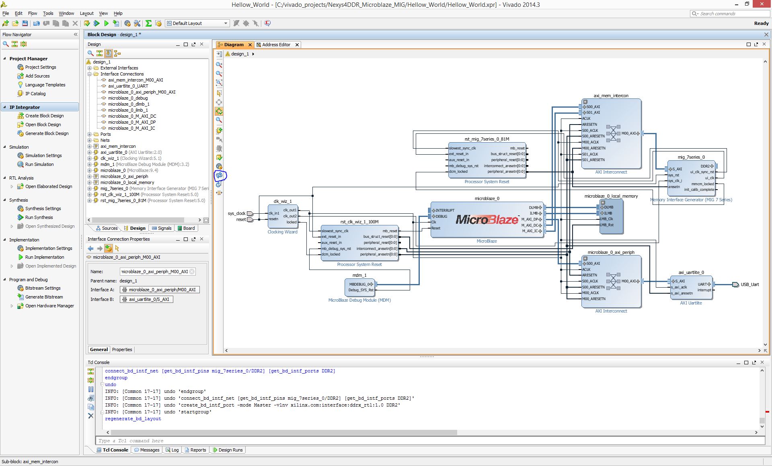Expand the External Interfaces tree node
The width and height of the screenshot is (772, 466).
pyautogui.click(x=90, y=68)
